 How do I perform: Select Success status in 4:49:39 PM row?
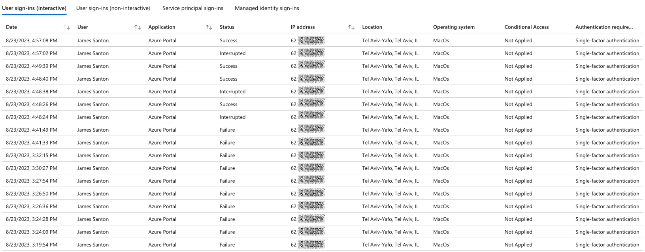click(x=228, y=66)
